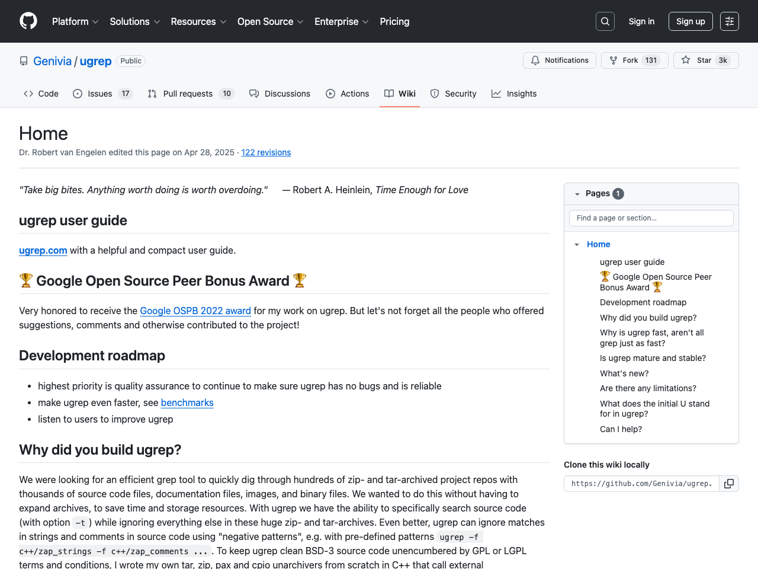Image resolution: width=758 pixels, height=569 pixels.
Task: Click the star icon to star ugrep
Action: coord(685,60)
